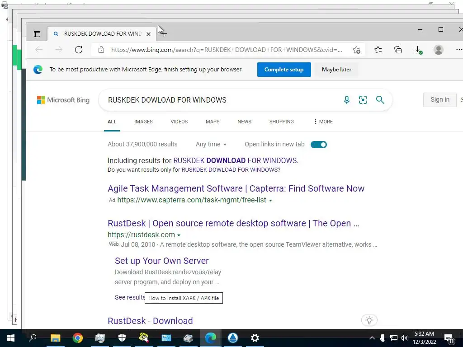Go back with the back arrow
Viewport: 463px width, 347px height.
[39, 50]
